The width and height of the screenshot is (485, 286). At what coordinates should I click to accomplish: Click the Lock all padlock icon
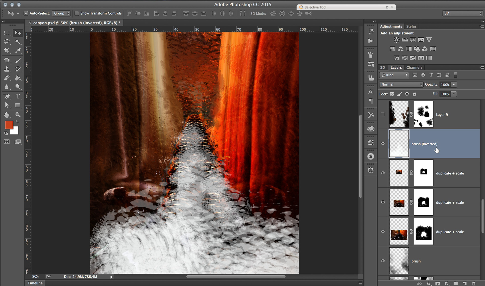click(x=415, y=94)
